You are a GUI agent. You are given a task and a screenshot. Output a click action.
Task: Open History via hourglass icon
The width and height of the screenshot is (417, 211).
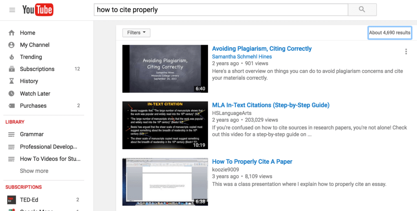tap(11, 81)
